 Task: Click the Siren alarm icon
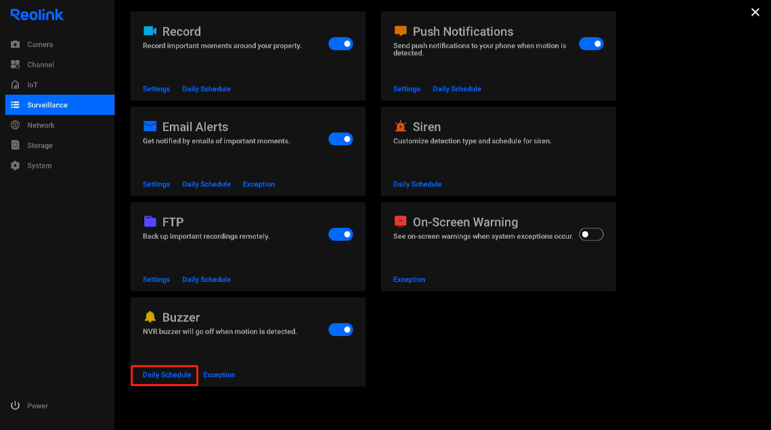click(400, 126)
